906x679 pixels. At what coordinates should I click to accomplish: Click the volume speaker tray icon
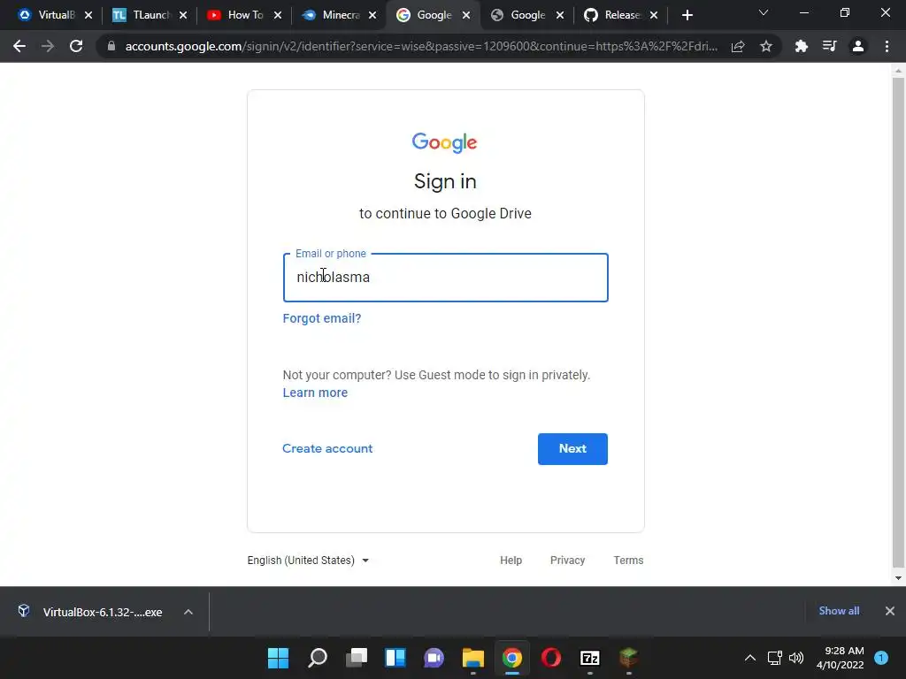pyautogui.click(x=796, y=658)
